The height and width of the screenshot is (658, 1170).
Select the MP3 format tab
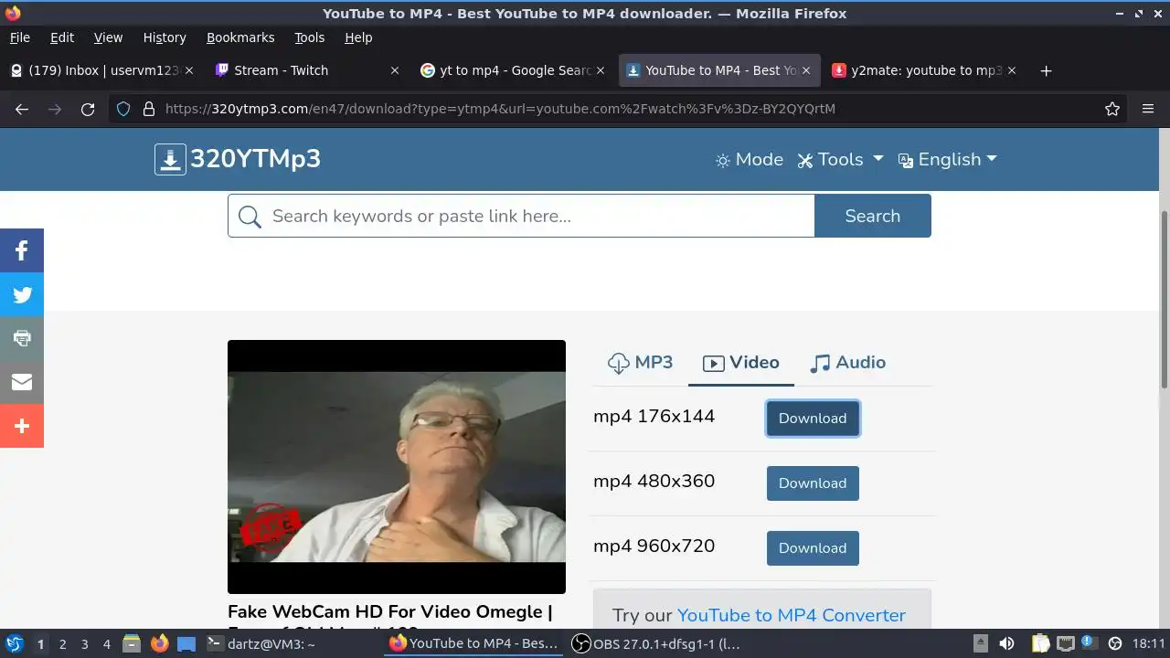[640, 363]
